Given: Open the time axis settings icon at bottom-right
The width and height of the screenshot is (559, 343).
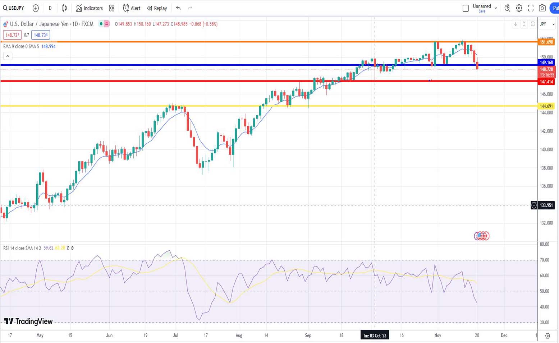Looking at the screenshot, I should point(547,335).
